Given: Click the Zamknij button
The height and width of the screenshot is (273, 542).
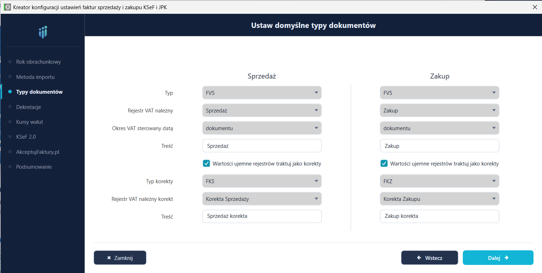Looking at the screenshot, I should click(120, 258).
